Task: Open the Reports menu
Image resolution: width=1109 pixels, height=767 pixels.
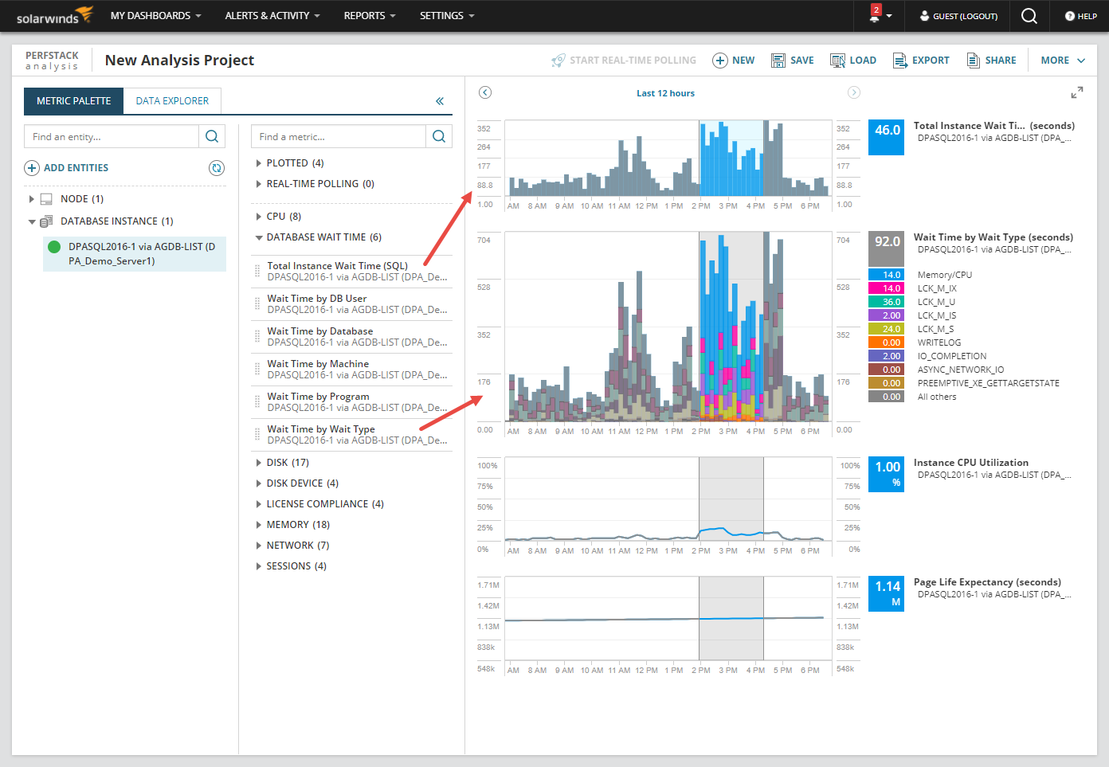Action: pyautogui.click(x=370, y=16)
